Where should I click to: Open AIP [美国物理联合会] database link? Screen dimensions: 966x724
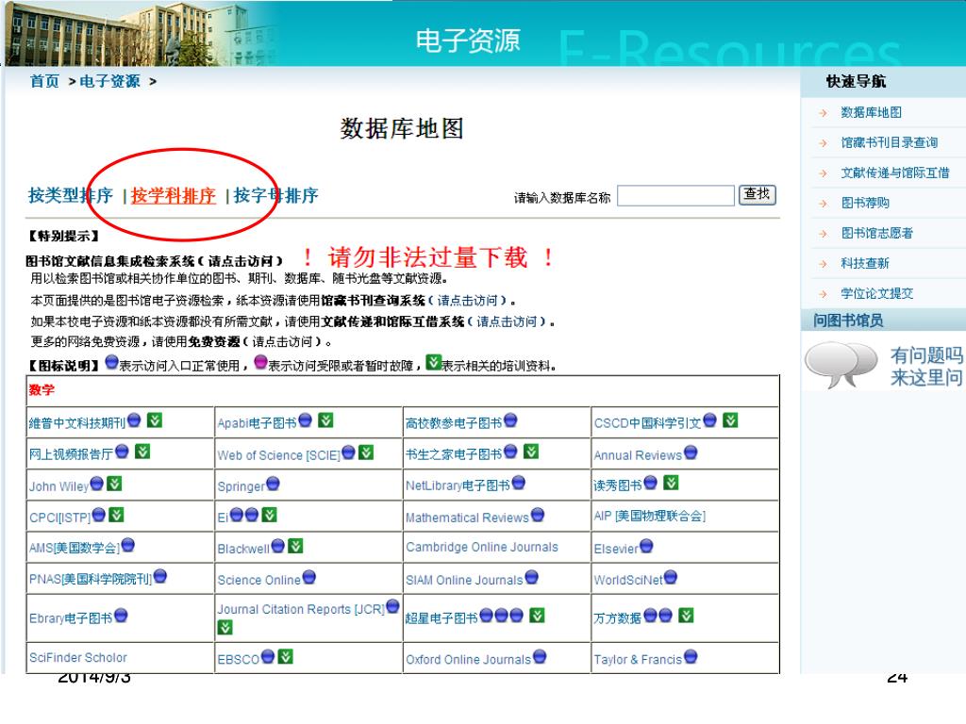(649, 516)
